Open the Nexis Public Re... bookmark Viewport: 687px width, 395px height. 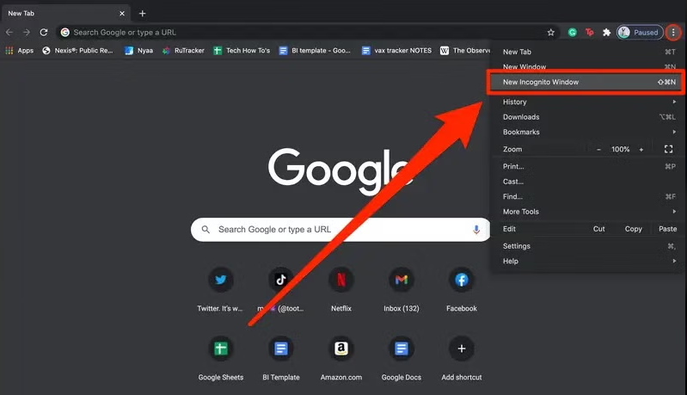click(x=77, y=51)
